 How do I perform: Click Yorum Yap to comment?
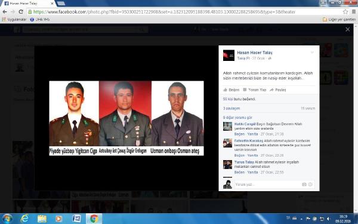255,90
